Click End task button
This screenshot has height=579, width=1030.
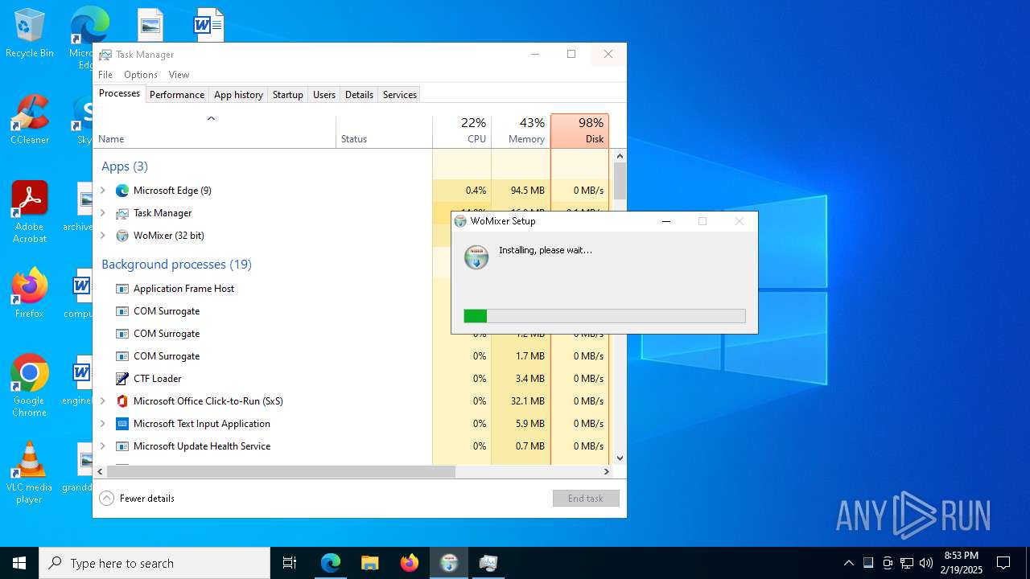point(586,499)
